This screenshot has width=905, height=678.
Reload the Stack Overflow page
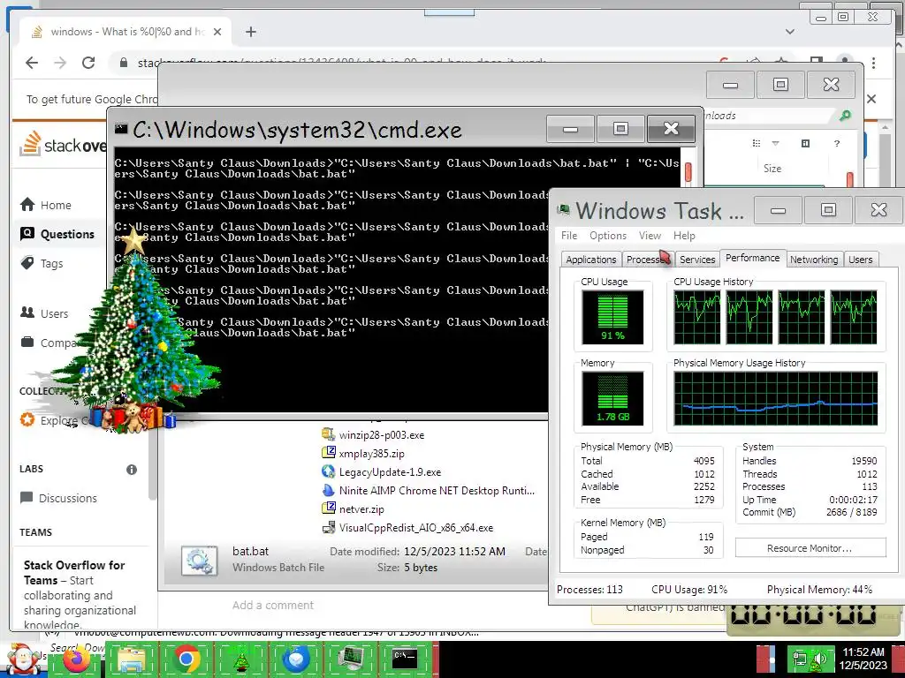[x=88, y=63]
